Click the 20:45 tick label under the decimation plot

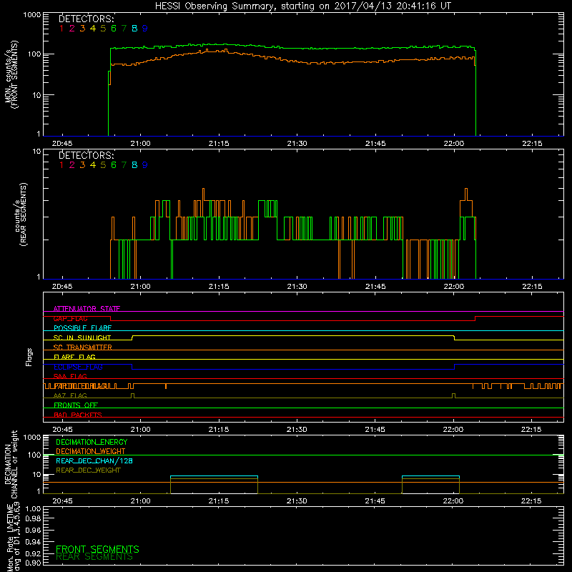[x=62, y=501]
